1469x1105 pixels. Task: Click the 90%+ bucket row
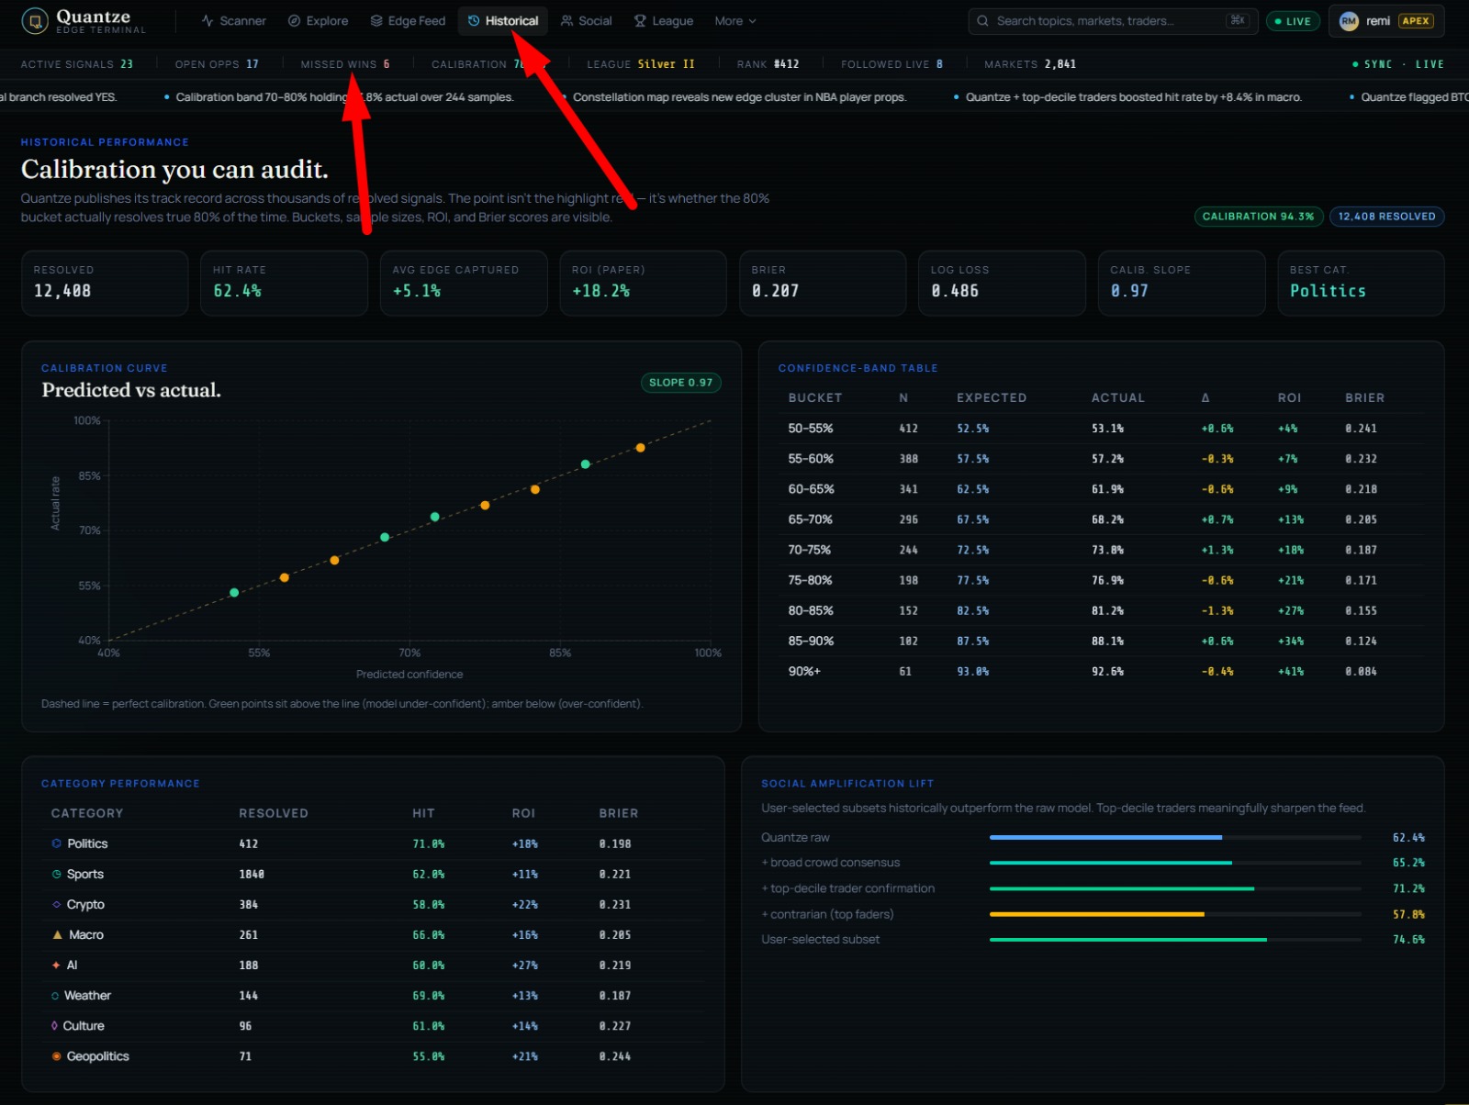pyautogui.click(x=1102, y=672)
